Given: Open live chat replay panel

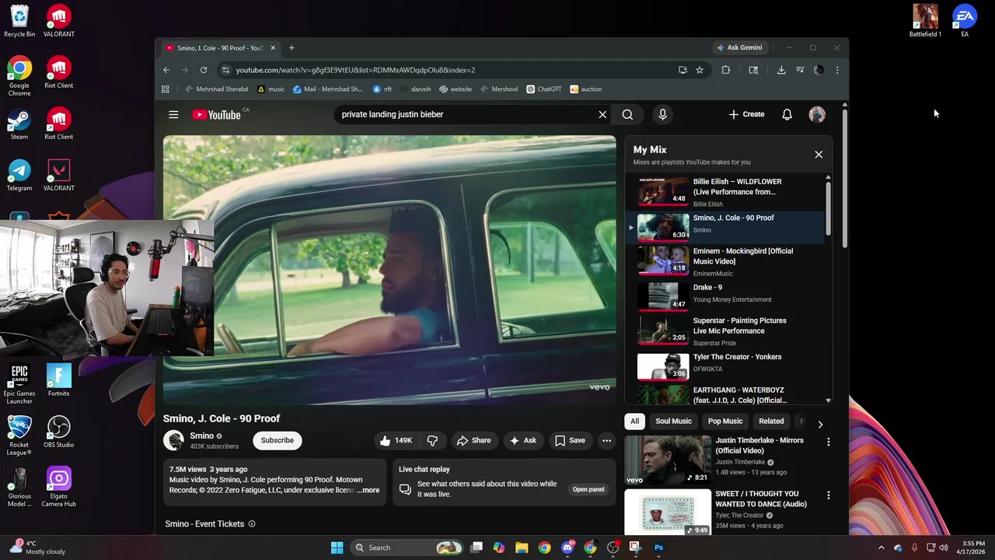Looking at the screenshot, I should pyautogui.click(x=588, y=489).
